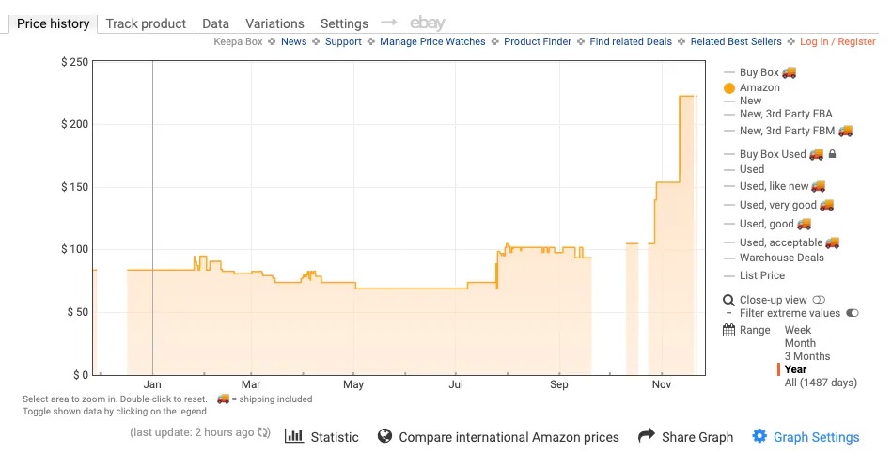Toggle Amazon price line in the legend
This screenshot has height=469, width=892.
point(759,87)
